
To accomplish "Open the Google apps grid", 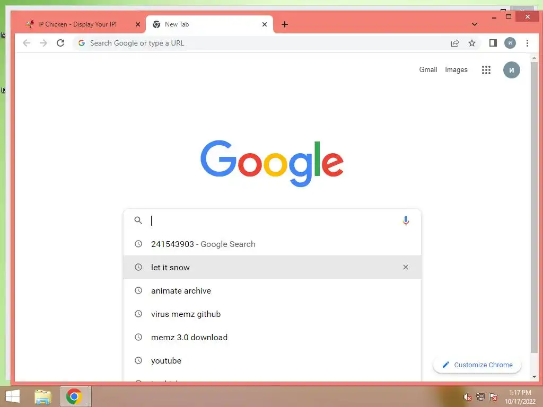I will point(486,70).
